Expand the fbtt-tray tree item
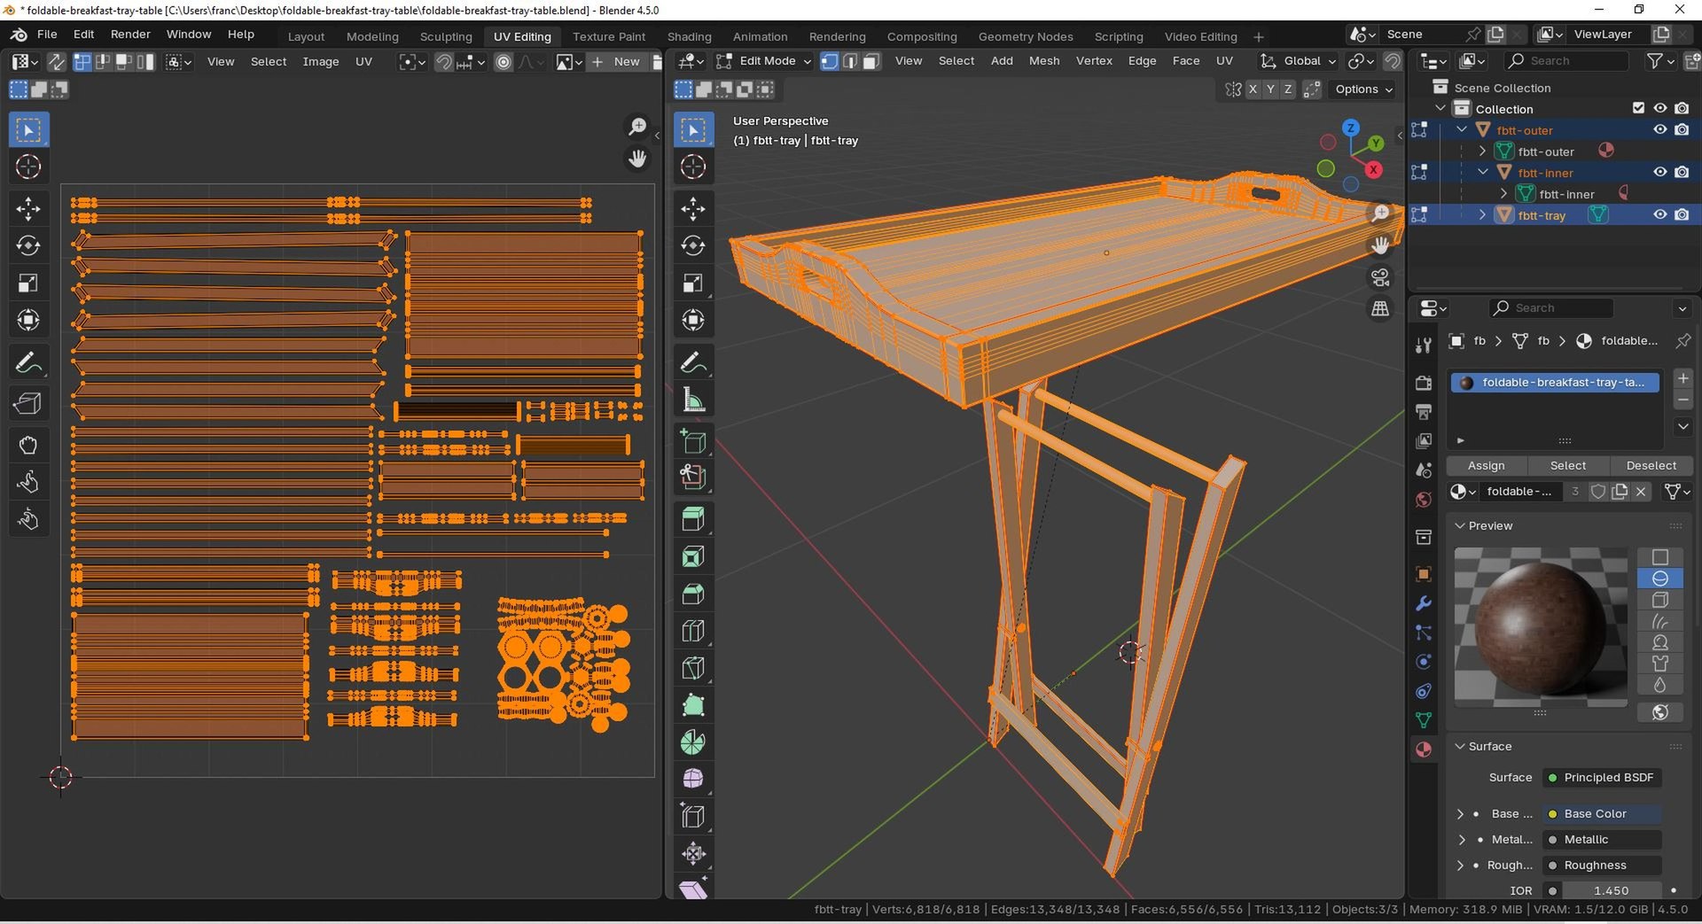Viewport: 1702px width, 924px height. pyautogui.click(x=1482, y=214)
